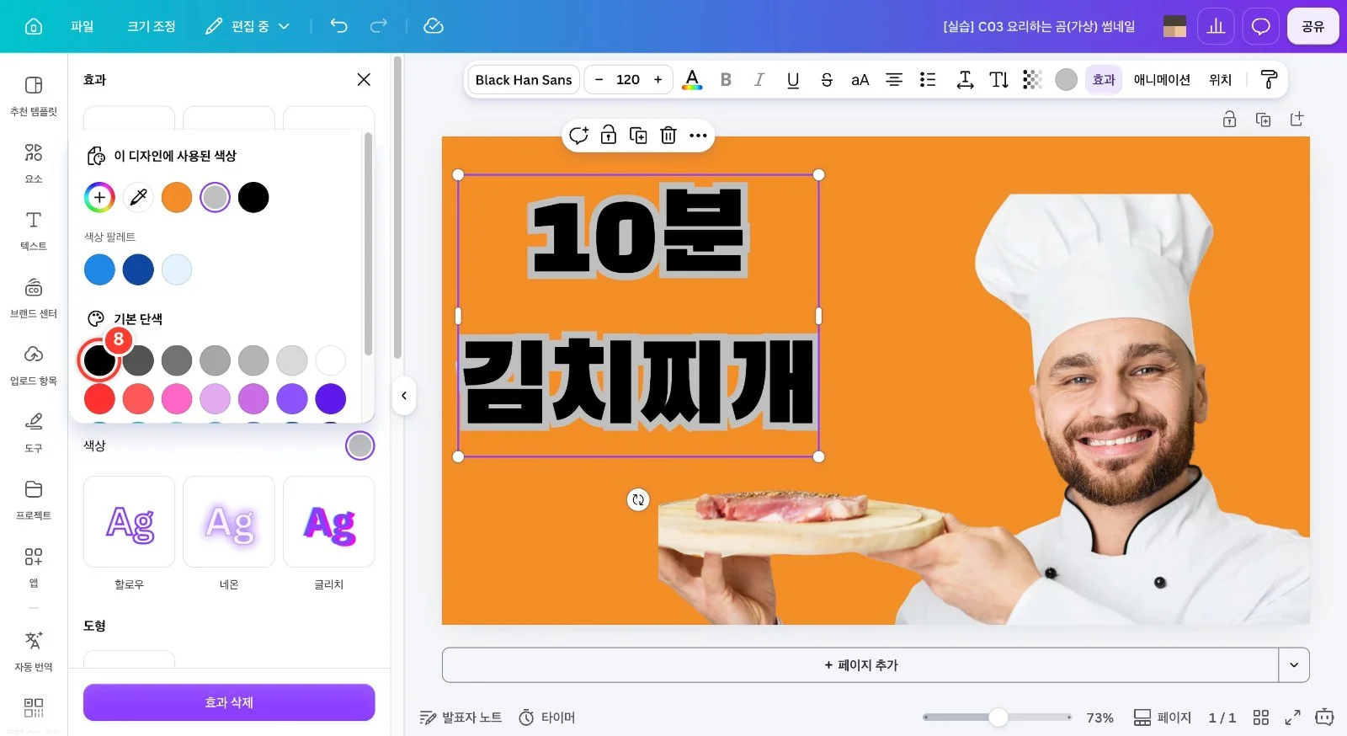Image resolution: width=1347 pixels, height=736 pixels.
Task: Redo the last action
Action: 379,26
